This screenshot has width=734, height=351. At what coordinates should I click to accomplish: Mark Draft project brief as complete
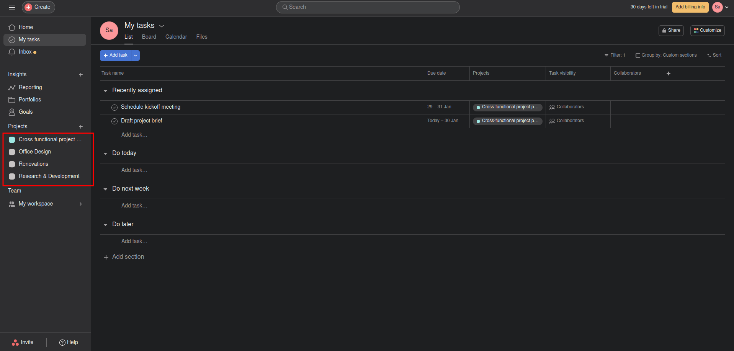click(114, 121)
